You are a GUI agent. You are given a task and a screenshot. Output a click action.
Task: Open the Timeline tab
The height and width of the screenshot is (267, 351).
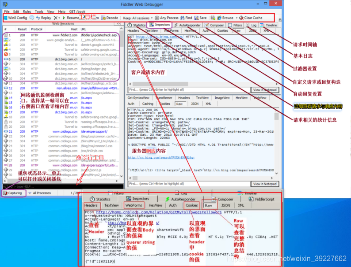pos(268,25)
